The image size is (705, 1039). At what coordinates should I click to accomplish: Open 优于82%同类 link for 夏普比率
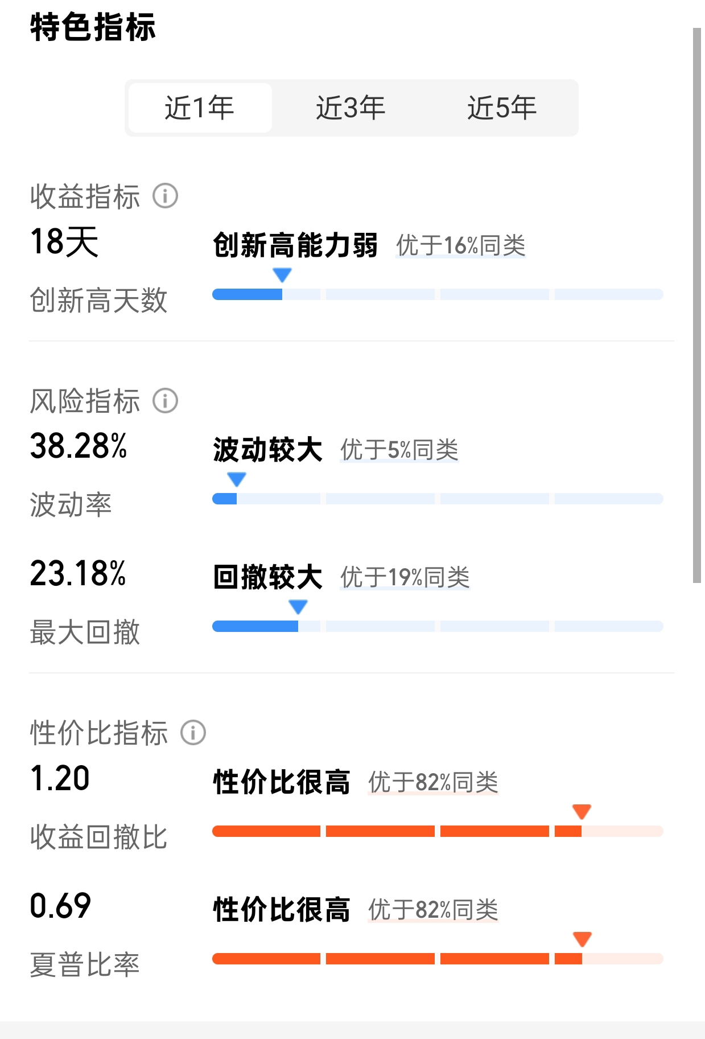point(433,910)
